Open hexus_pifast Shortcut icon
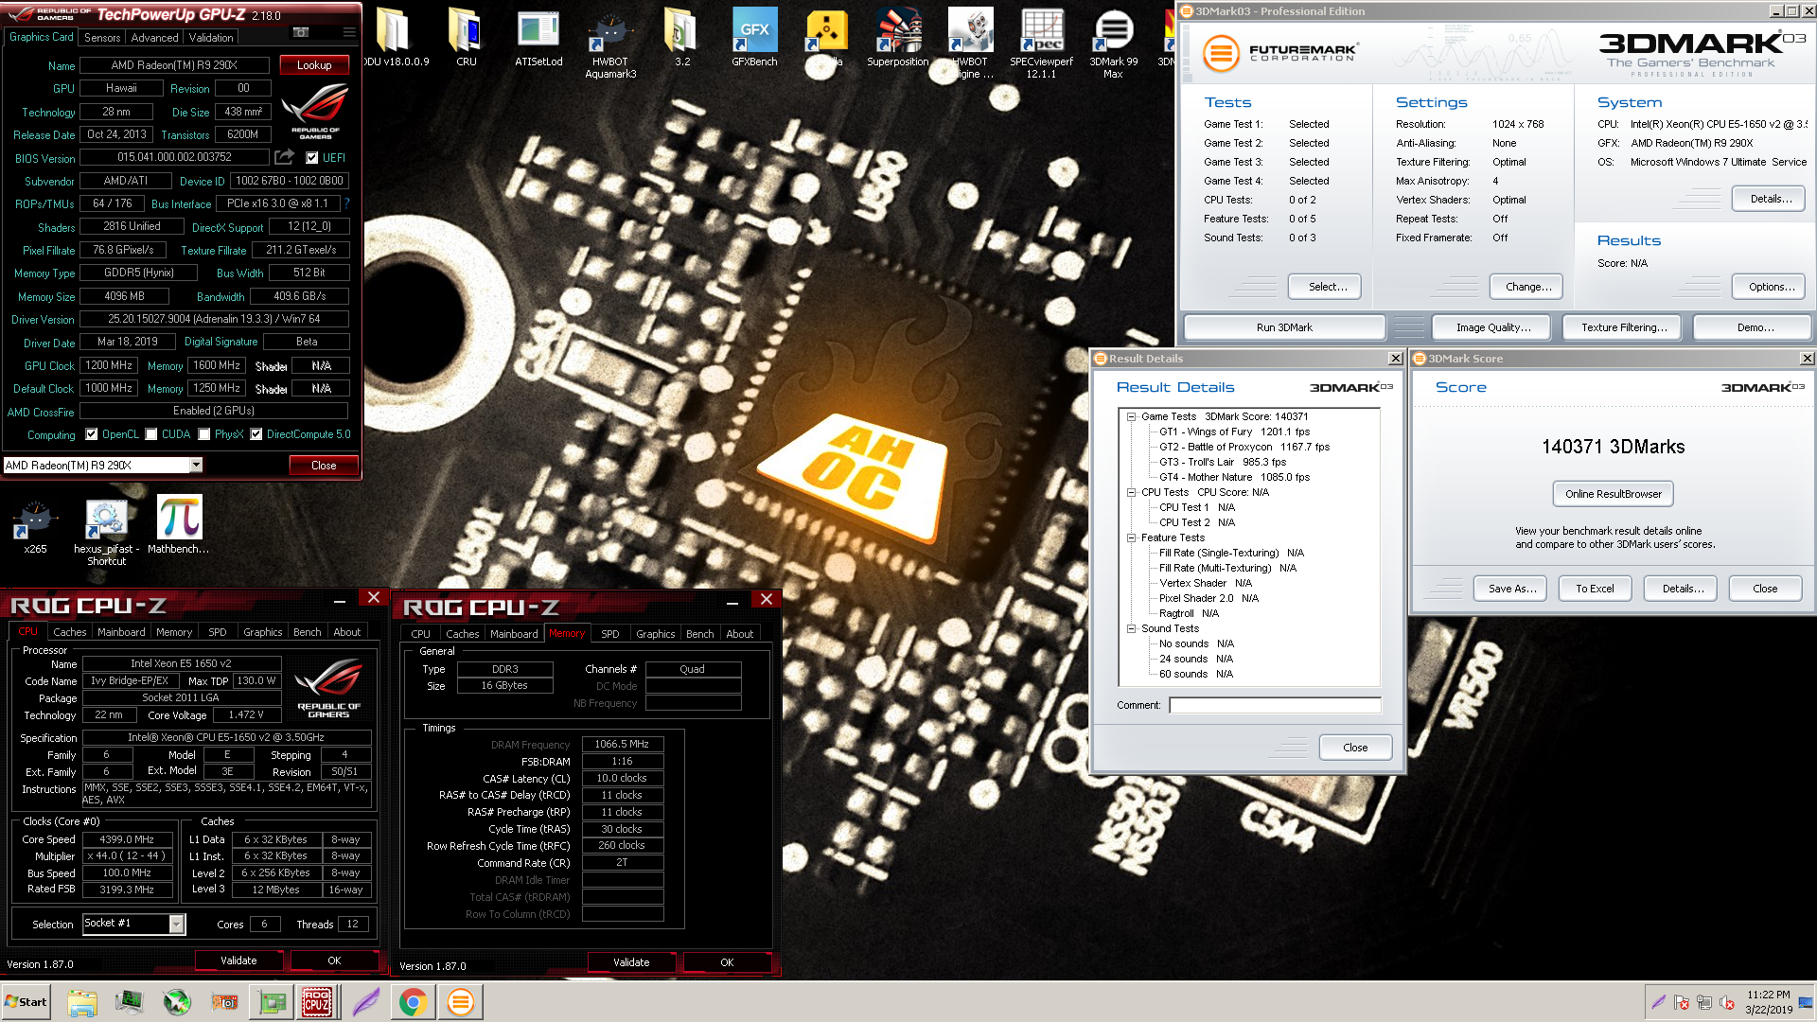 click(x=106, y=532)
